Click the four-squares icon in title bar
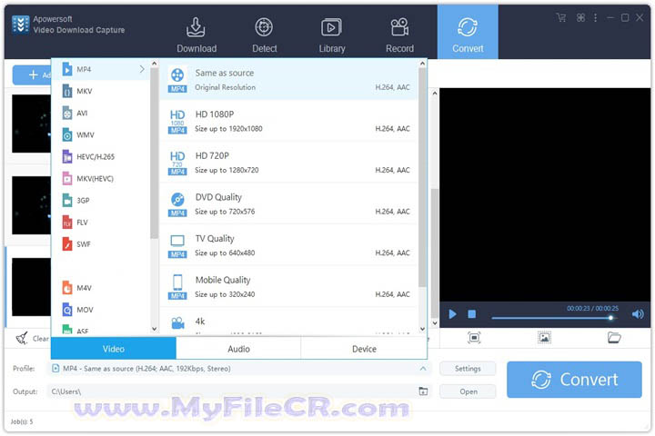Image resolution: width=655 pixels, height=436 pixels. (x=580, y=17)
